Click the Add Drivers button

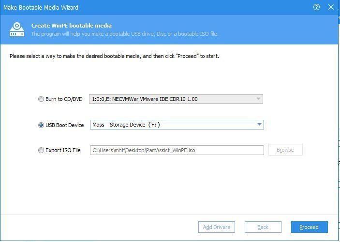pyautogui.click(x=216, y=227)
